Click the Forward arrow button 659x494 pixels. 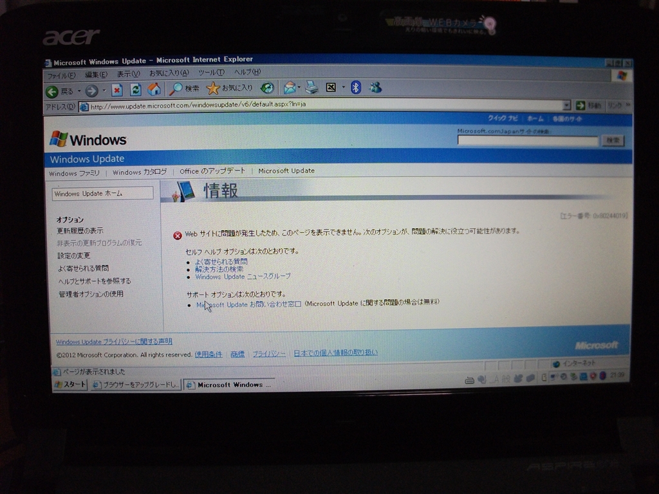point(91,91)
